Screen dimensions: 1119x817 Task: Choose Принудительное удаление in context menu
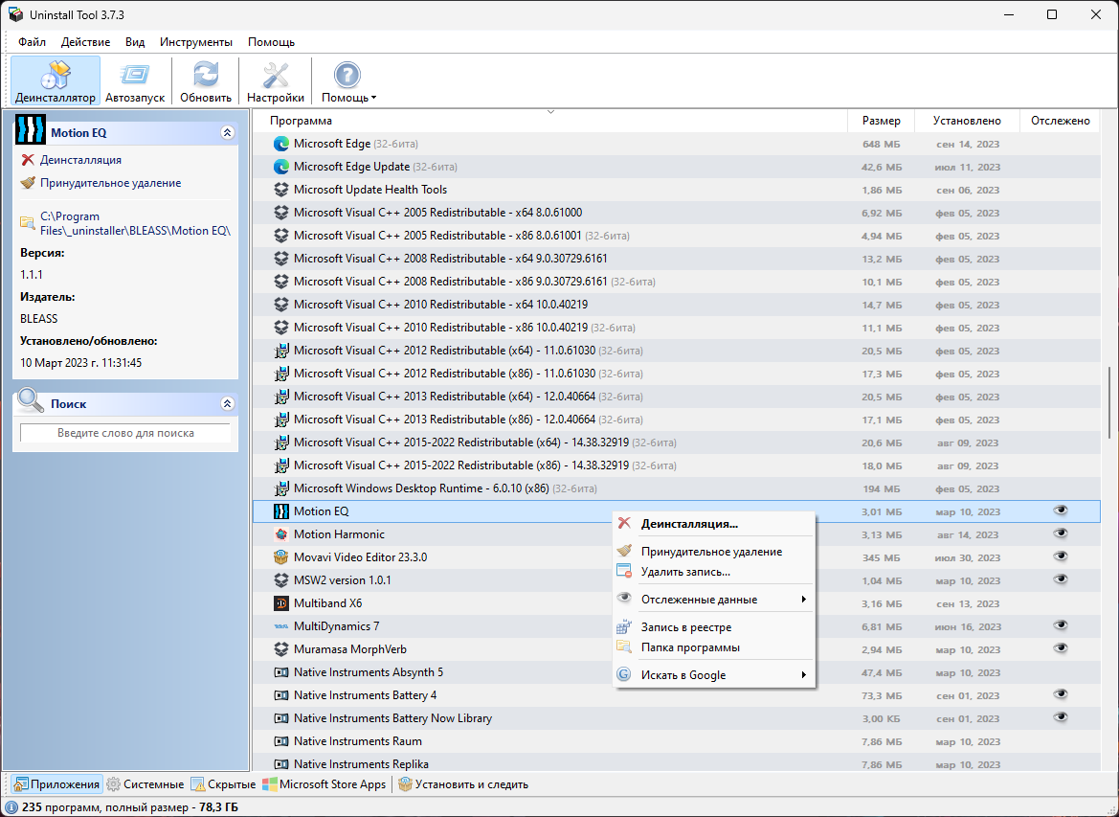[714, 552]
